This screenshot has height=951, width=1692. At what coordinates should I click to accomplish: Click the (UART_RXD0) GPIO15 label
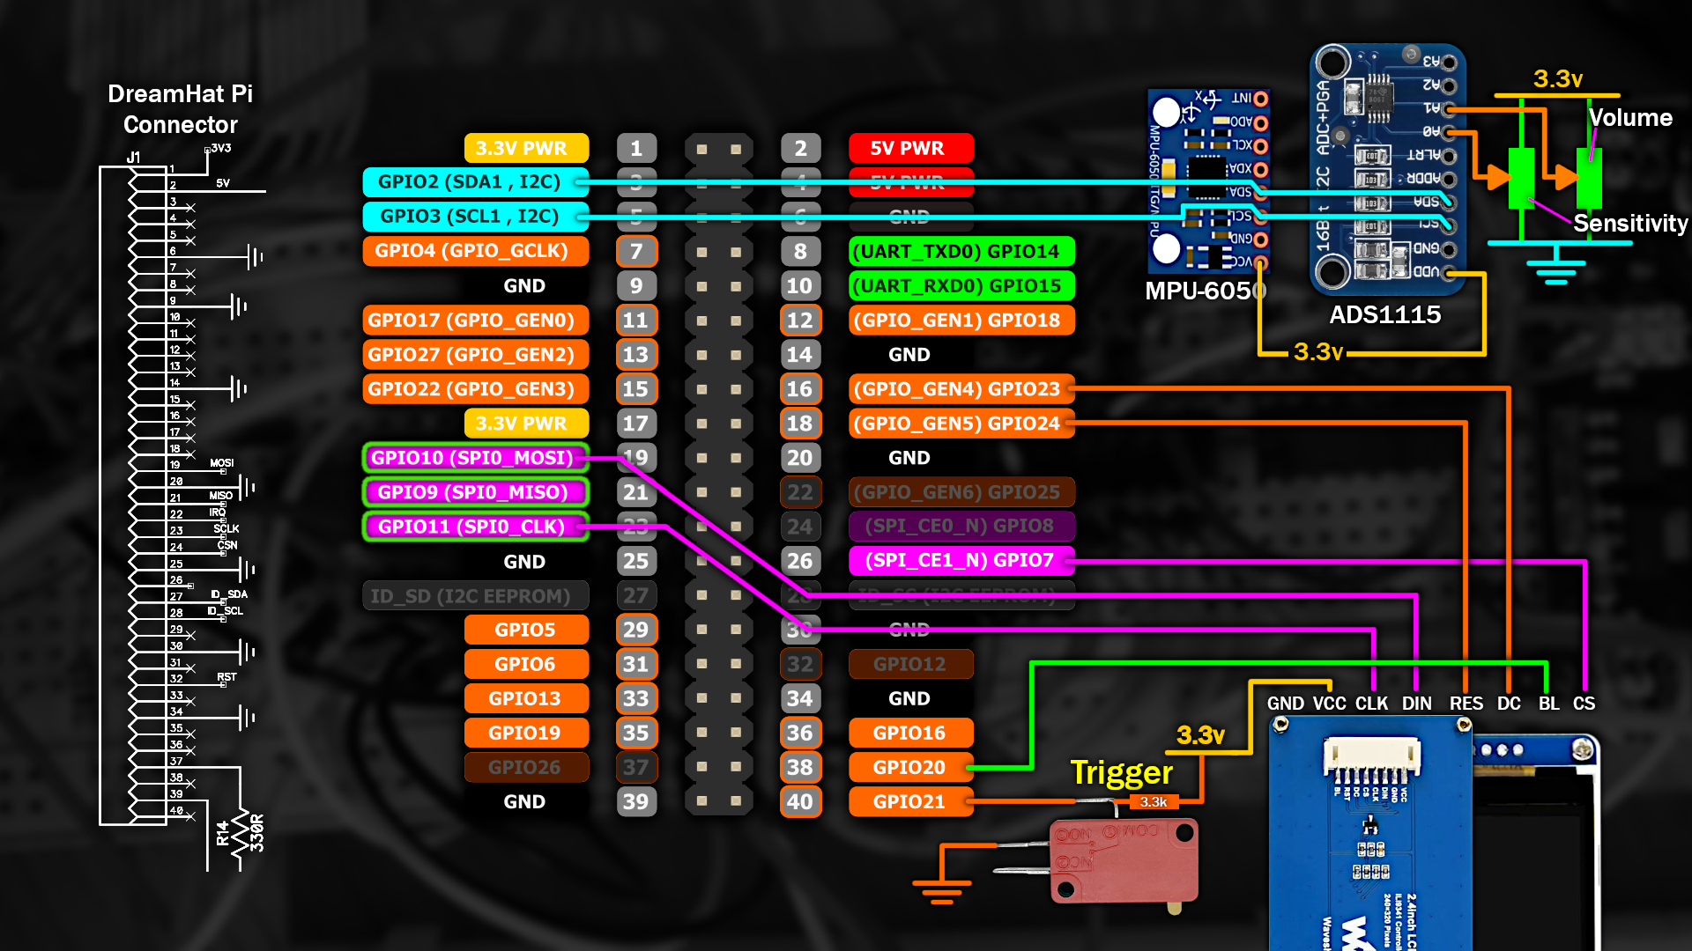tap(961, 285)
